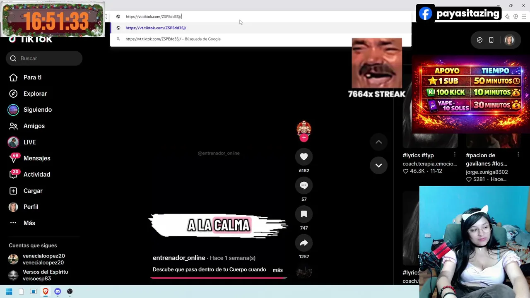Click the '5281' likes on pacion card

[479, 179]
